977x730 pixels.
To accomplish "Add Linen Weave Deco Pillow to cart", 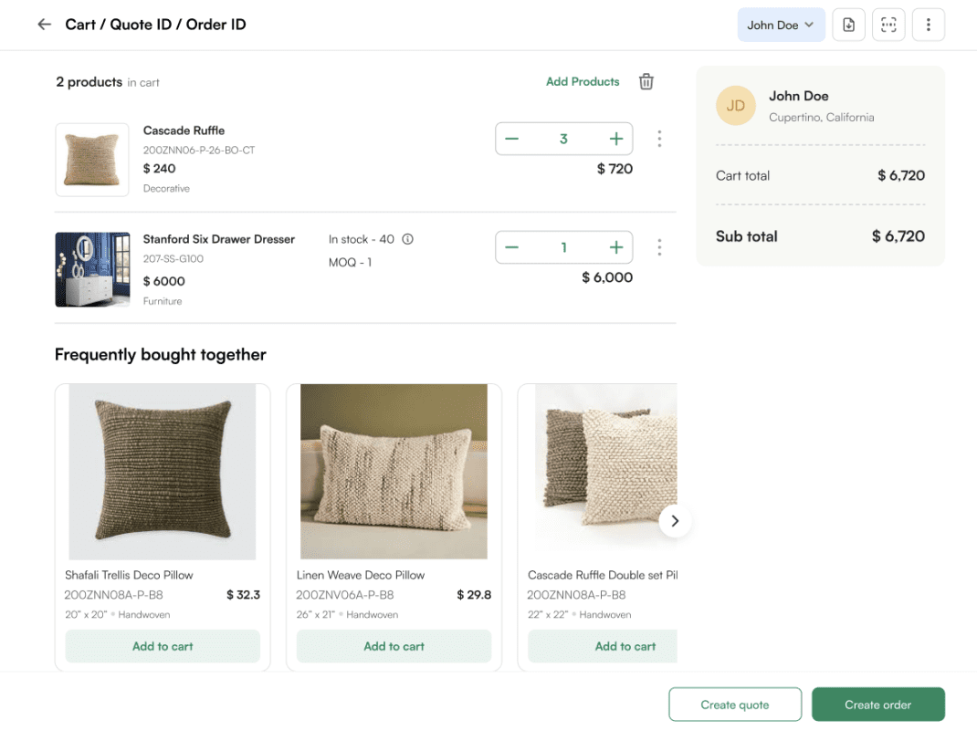I will [393, 646].
